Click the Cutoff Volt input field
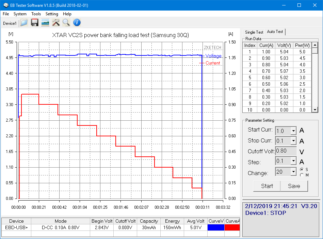Viewport: 323px width, 239px height. click(x=286, y=151)
